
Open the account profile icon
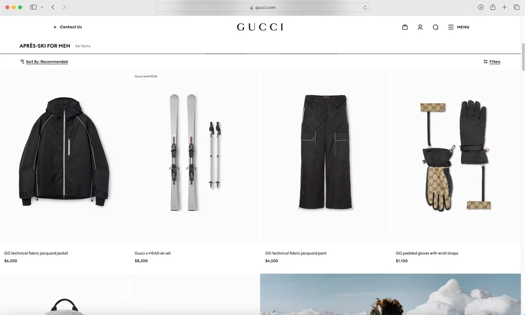click(x=420, y=27)
